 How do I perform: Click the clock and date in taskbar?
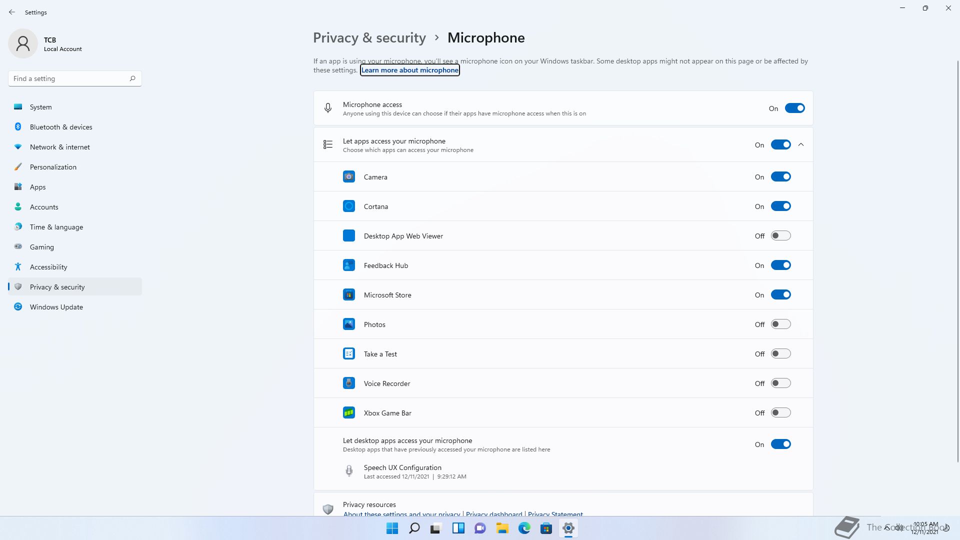(x=925, y=528)
